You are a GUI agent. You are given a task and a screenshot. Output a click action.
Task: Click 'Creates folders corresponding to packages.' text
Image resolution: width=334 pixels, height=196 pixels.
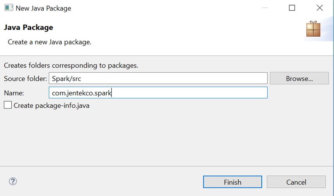(x=71, y=65)
